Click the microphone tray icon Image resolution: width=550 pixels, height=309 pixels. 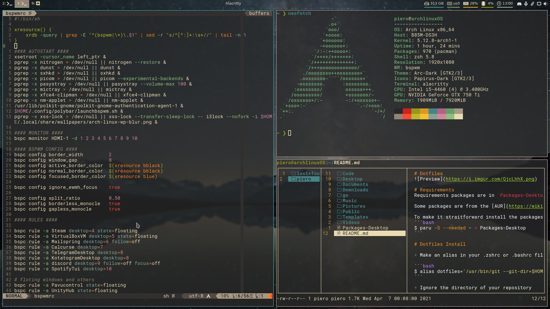tap(526, 4)
